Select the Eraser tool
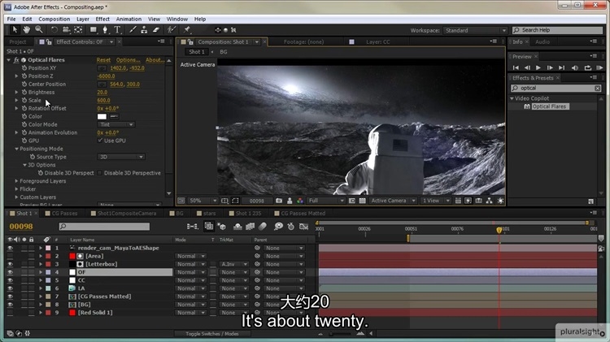Viewport: 610px width, 342px height. pos(156,29)
